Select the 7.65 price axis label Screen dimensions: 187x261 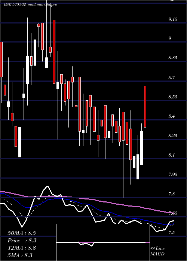click(x=173, y=213)
